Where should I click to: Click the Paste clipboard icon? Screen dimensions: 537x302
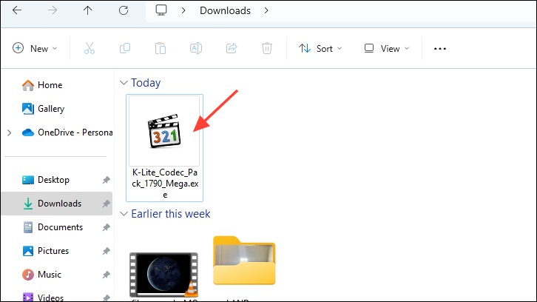[161, 48]
